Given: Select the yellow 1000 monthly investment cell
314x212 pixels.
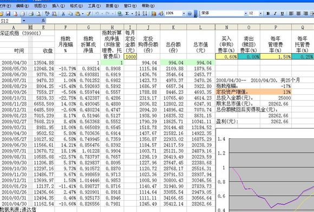Looking at the screenshot, I should click(x=130, y=56).
